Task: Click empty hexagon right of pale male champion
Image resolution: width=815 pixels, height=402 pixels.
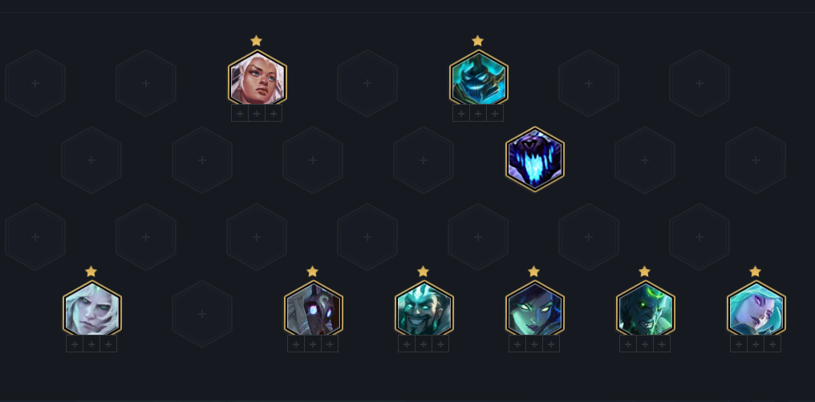Action: pos(202,314)
